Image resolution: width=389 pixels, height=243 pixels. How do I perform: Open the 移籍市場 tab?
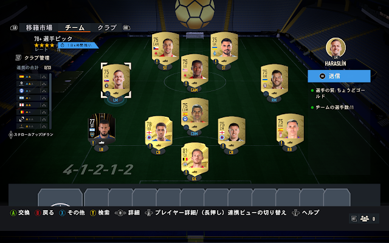tap(39, 27)
